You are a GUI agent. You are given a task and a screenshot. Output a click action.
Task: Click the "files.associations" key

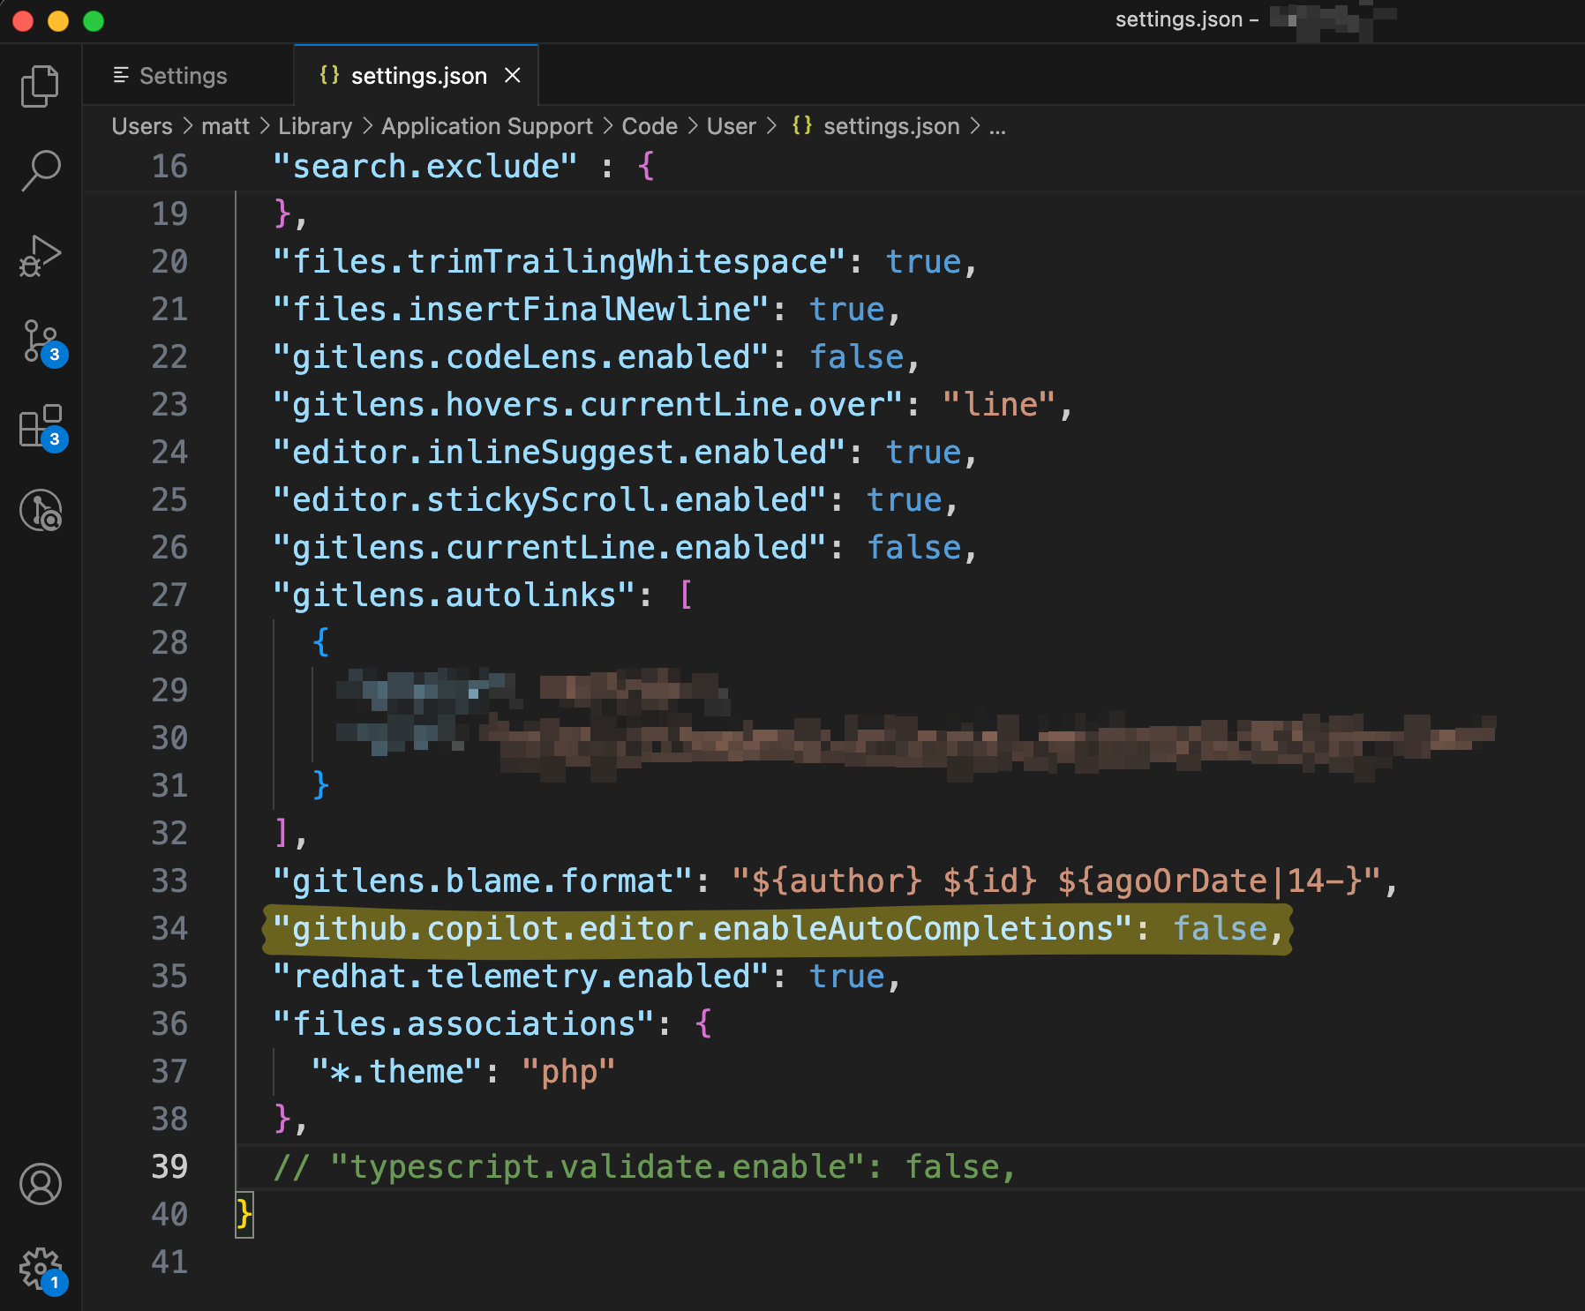464,1024
